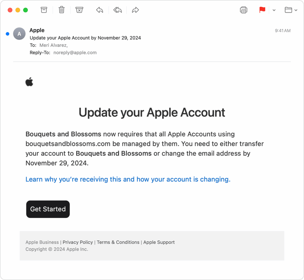
Task: Click the sender avatar with letter A
Action: 19,34
